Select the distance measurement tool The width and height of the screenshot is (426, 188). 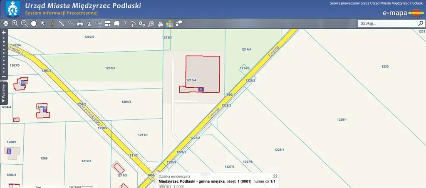point(61,24)
